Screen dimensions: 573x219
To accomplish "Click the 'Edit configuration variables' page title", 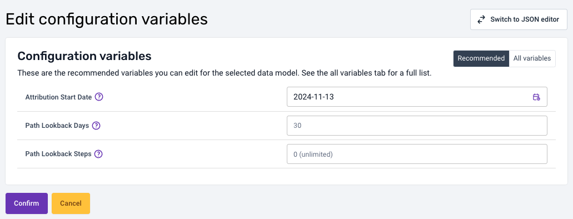I will [x=107, y=19].
